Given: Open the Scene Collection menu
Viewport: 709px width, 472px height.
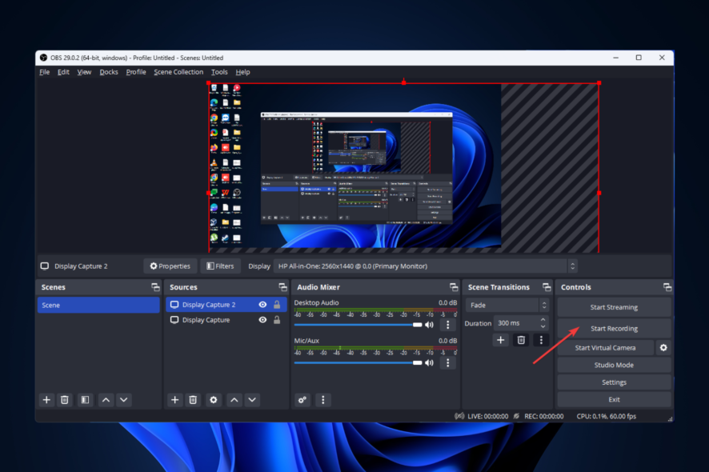Looking at the screenshot, I should 178,72.
